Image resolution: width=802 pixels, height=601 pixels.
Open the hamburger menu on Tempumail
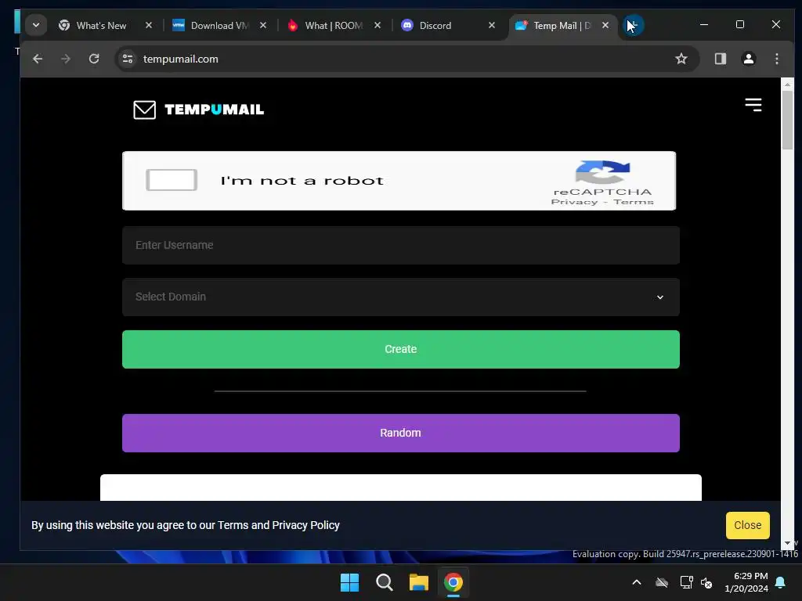pos(753,105)
